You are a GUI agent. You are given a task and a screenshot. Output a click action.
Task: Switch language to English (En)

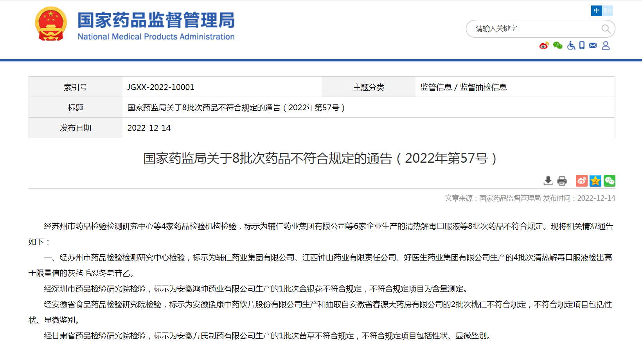point(607,11)
